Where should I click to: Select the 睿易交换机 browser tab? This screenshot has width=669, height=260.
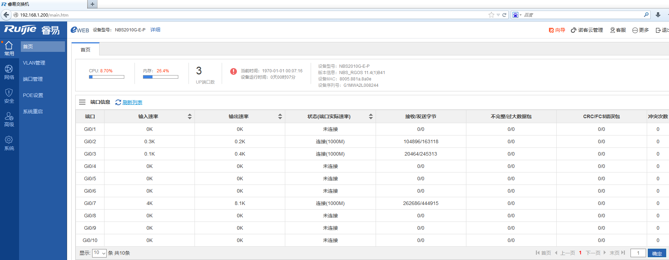pyautogui.click(x=43, y=4)
